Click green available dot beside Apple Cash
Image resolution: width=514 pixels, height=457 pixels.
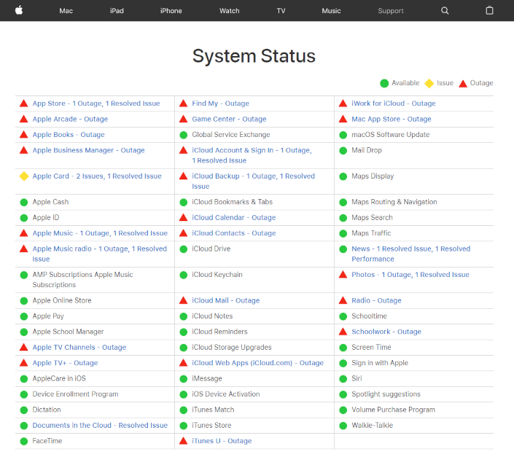tap(24, 202)
